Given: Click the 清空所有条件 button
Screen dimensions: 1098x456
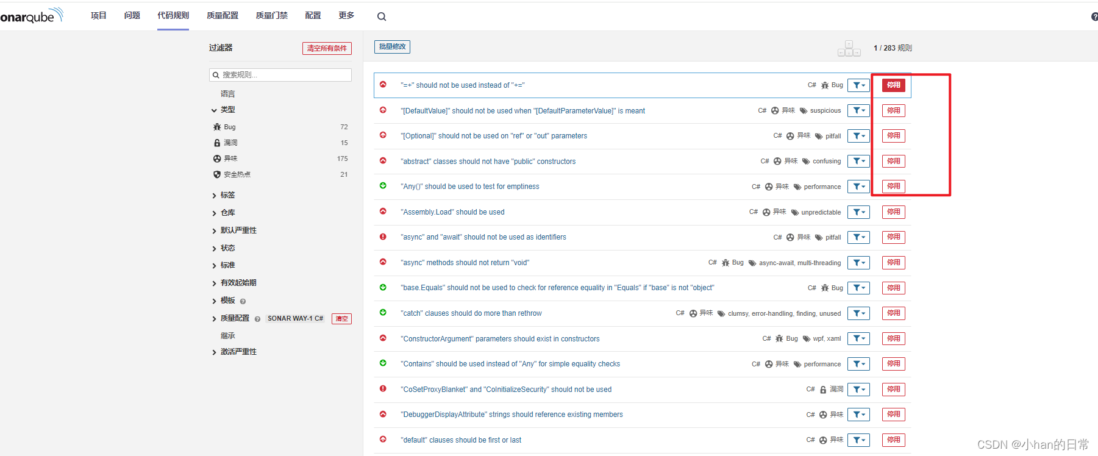Looking at the screenshot, I should [x=327, y=48].
